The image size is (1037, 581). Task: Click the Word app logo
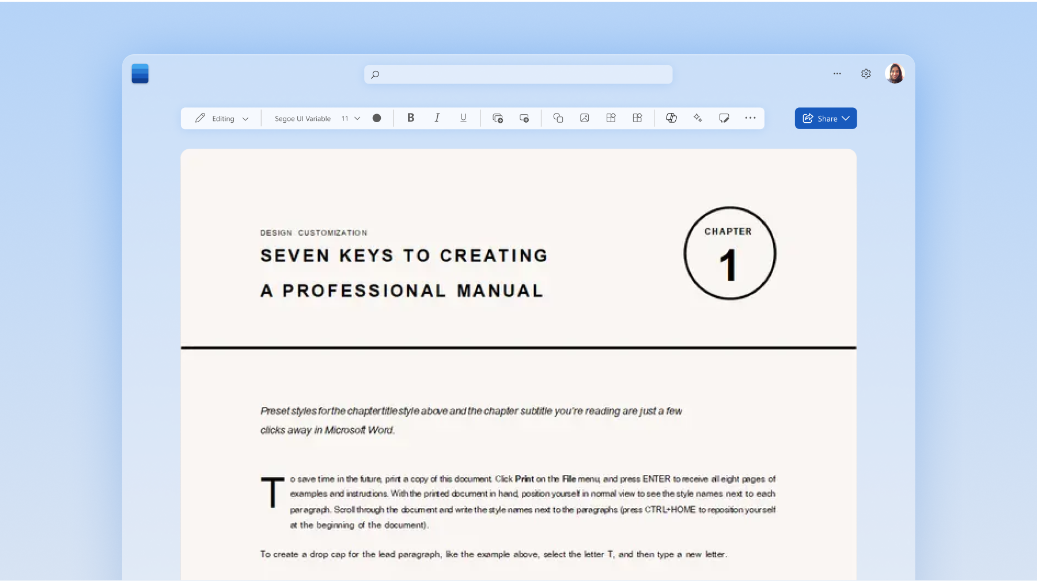point(140,74)
